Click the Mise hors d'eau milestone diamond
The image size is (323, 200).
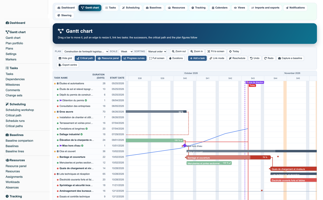tap(185, 146)
